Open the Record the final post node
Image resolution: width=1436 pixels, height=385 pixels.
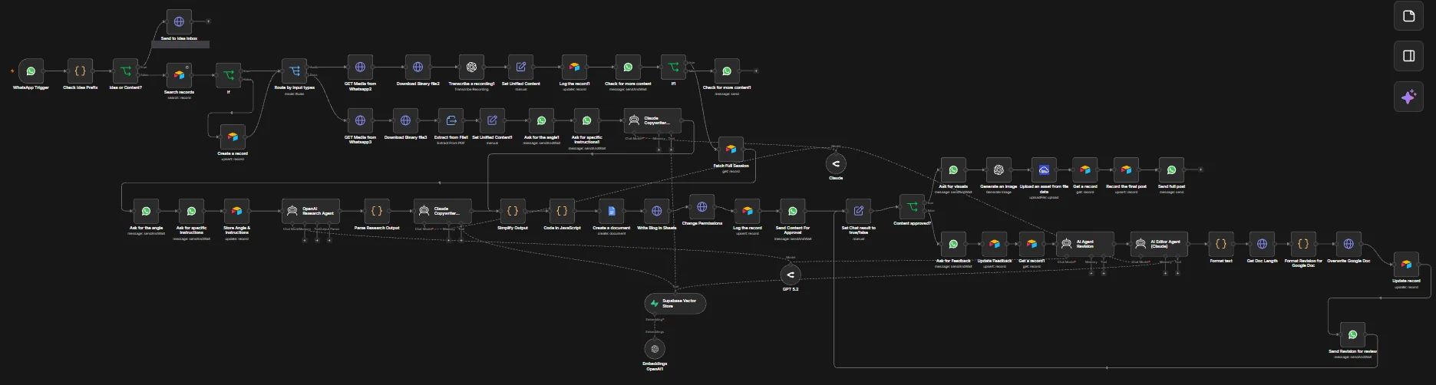pyautogui.click(x=1126, y=170)
